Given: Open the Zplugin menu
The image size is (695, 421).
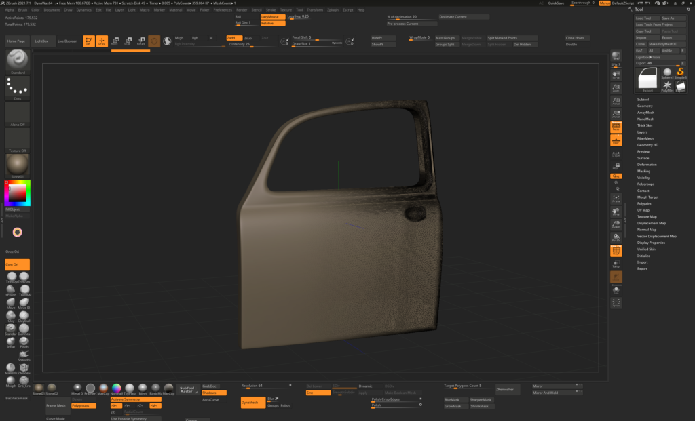Looking at the screenshot, I should [335, 9].
